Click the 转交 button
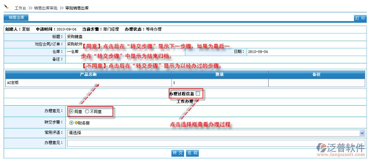The width and height of the screenshot is (369, 161). (x=178, y=153)
